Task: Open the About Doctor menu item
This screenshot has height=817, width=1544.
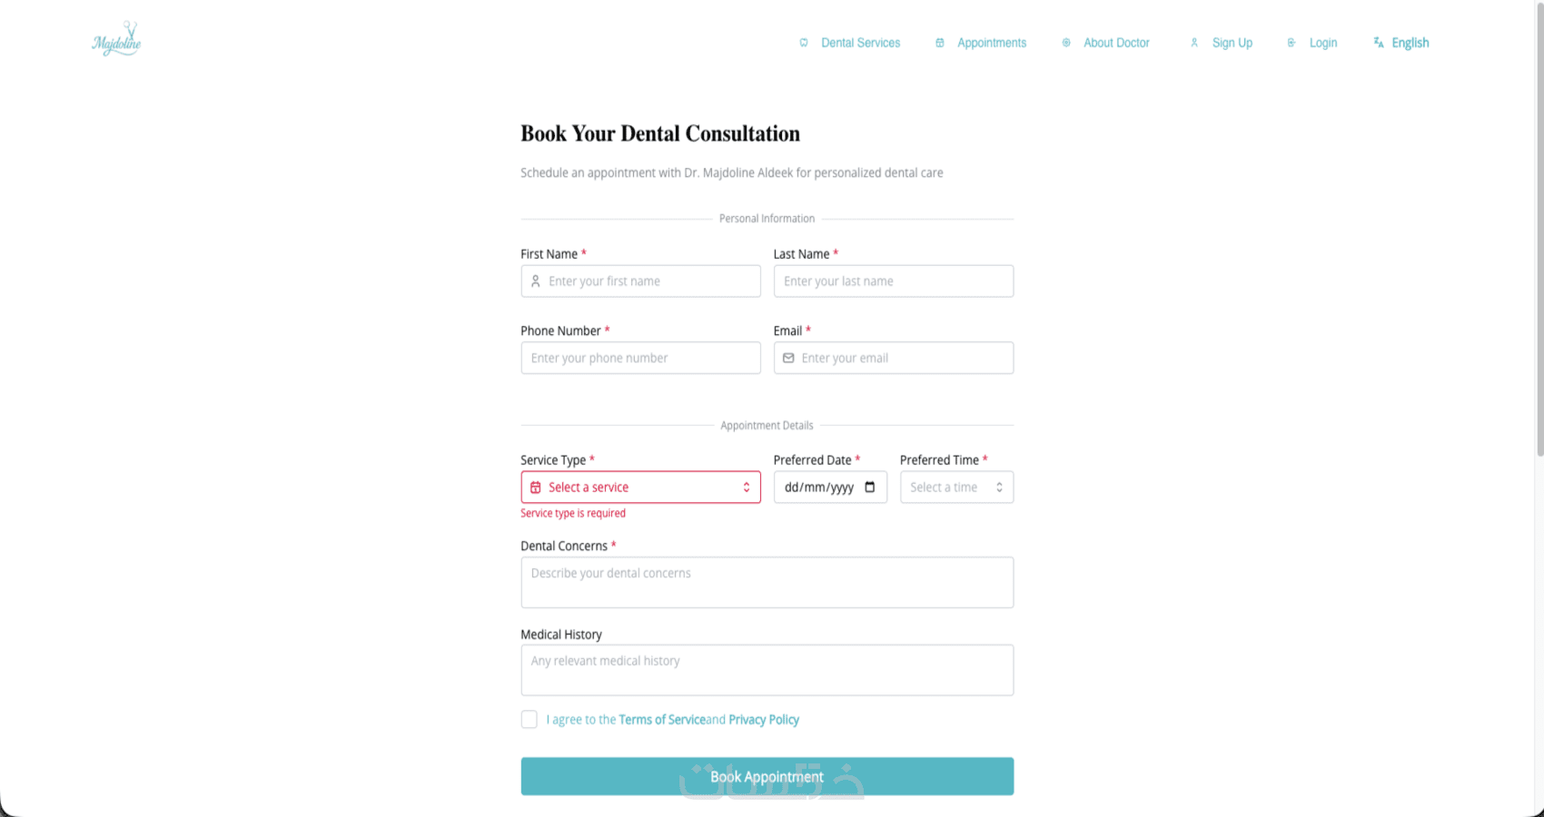Action: (x=1116, y=43)
